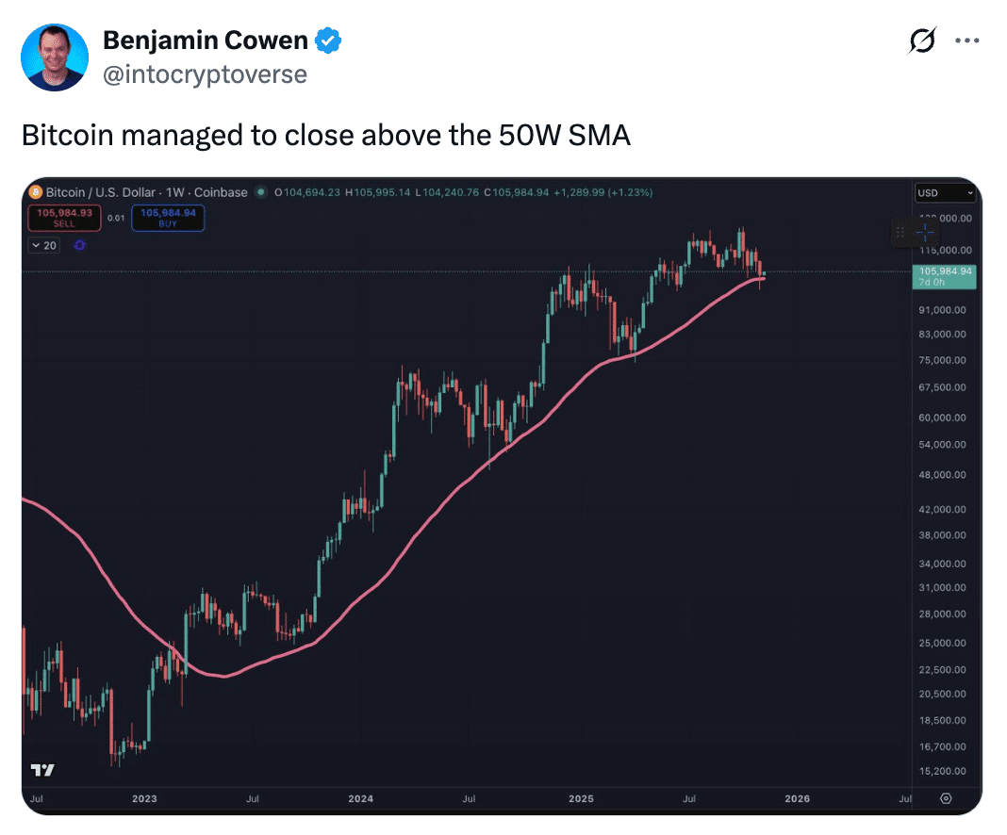Click the purple indicator icon beside 20
This screenshot has width=1007, height=835.
pos(79,245)
